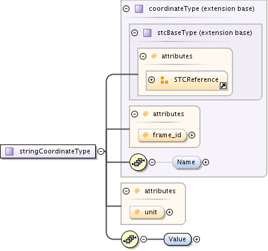The width and height of the screenshot is (268, 251).
Task: Click the @ icon inside unit box
Action: [137, 212]
